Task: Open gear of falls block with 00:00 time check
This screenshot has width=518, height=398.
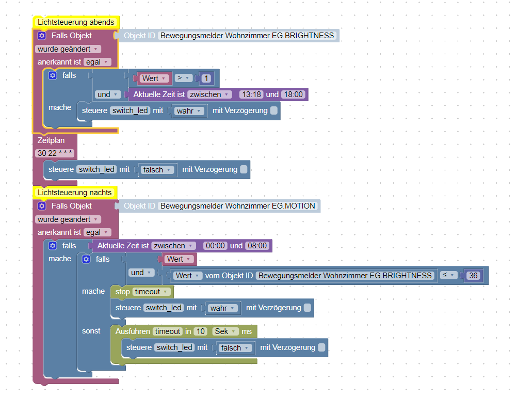Action: (53, 246)
